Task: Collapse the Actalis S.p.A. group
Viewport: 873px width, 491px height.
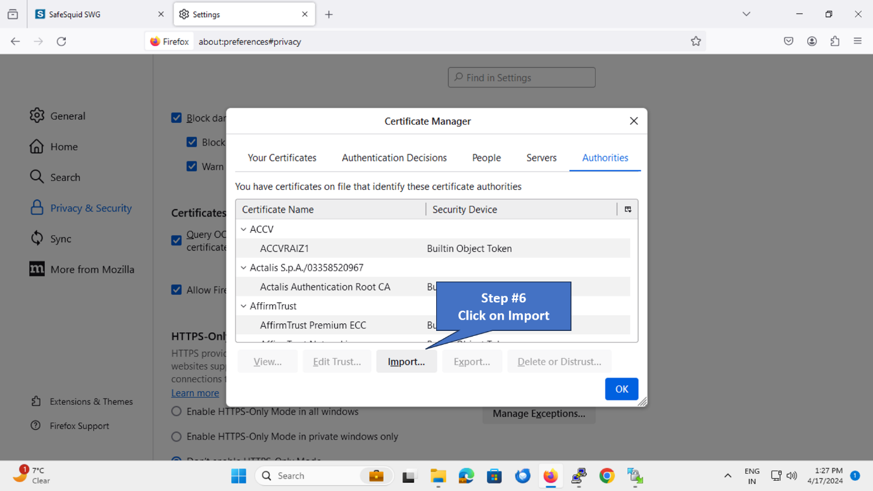Action: point(244,268)
